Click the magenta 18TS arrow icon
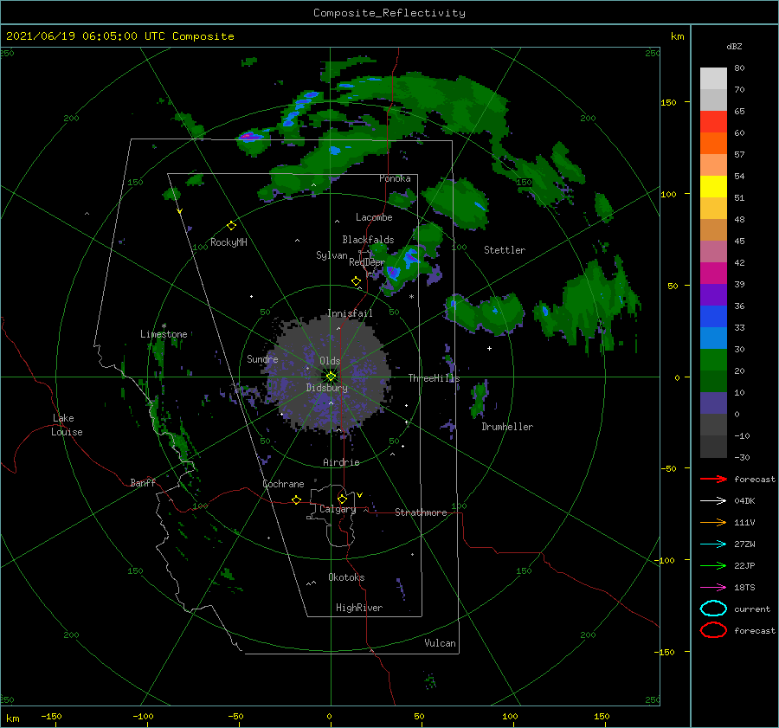The height and width of the screenshot is (728, 779). 713,588
